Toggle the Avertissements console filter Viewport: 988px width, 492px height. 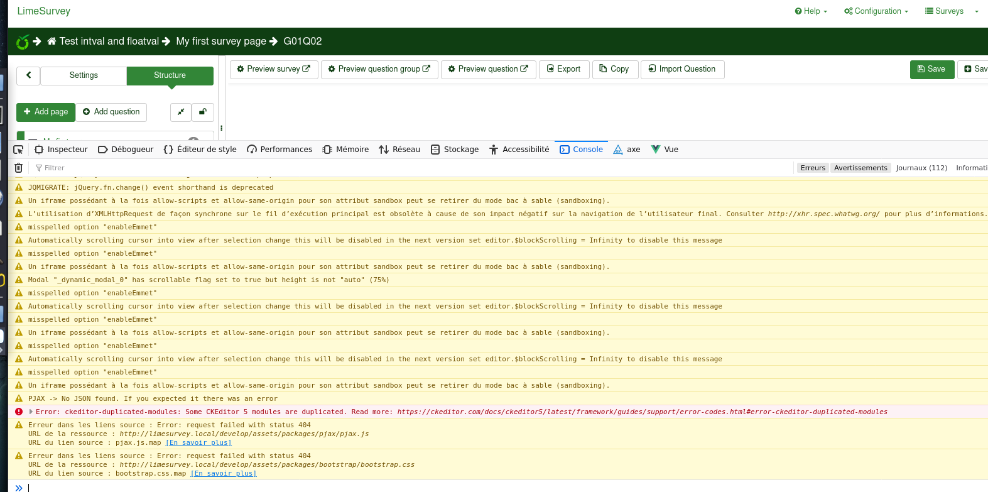pos(860,168)
